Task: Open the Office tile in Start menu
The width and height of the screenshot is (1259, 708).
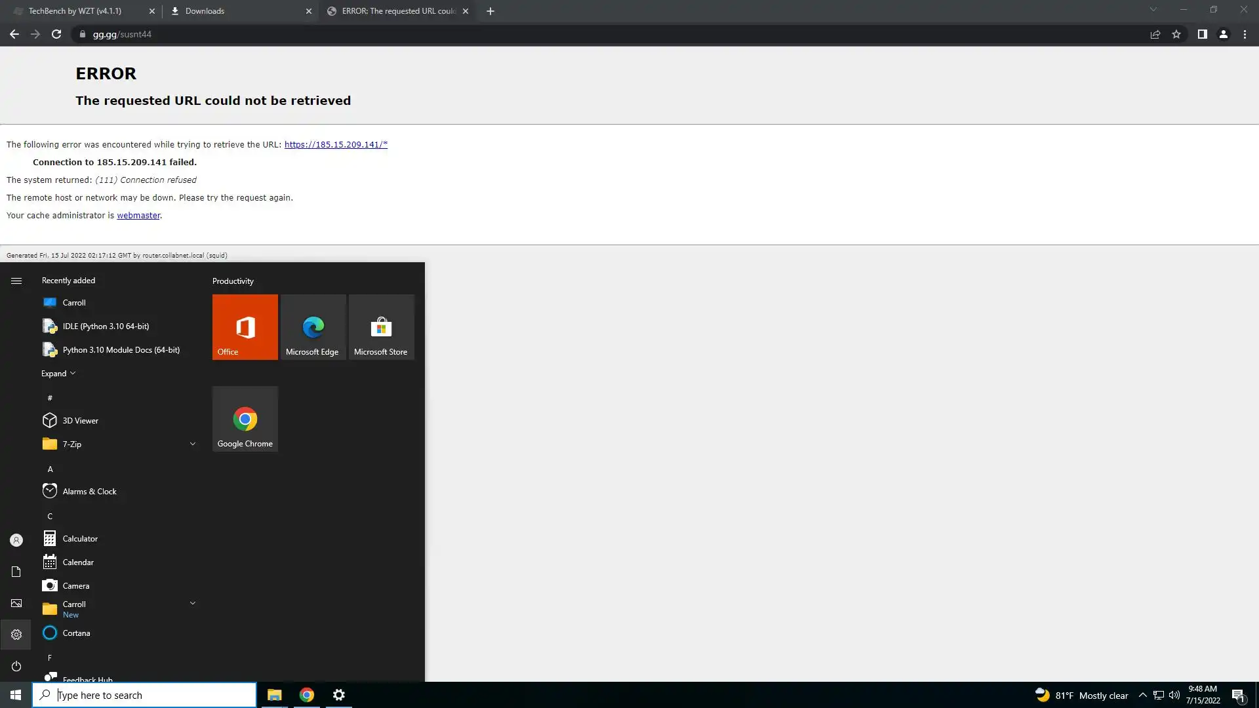Action: pos(245,326)
